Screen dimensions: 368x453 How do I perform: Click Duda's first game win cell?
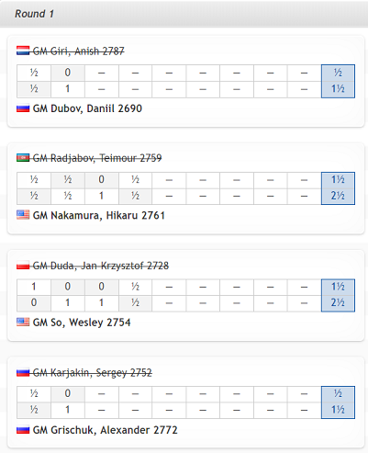(34, 287)
